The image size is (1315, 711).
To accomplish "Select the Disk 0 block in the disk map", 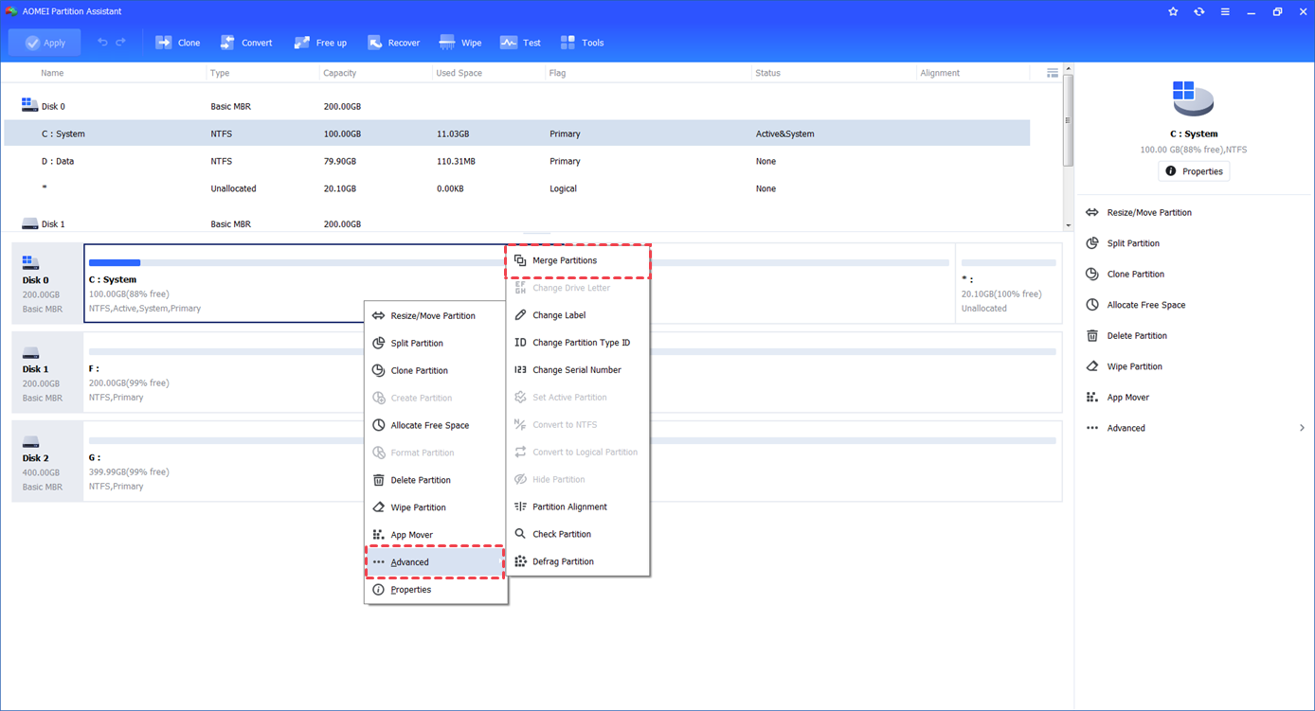I will pos(47,283).
